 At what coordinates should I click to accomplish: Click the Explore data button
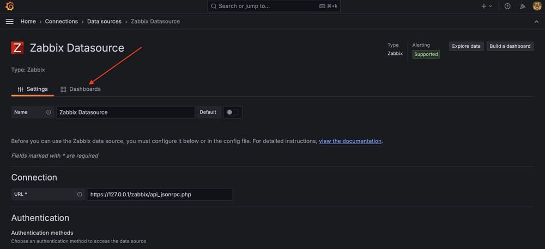click(466, 46)
